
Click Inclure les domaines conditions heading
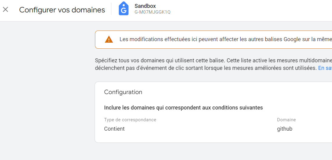(x=183, y=108)
